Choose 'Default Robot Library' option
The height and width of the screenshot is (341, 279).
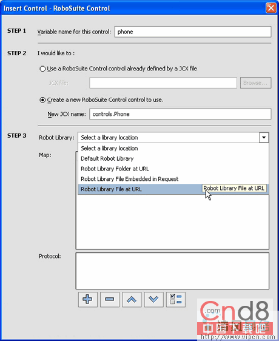(173, 158)
